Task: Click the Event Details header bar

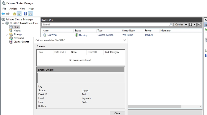Action: (x=81, y=69)
